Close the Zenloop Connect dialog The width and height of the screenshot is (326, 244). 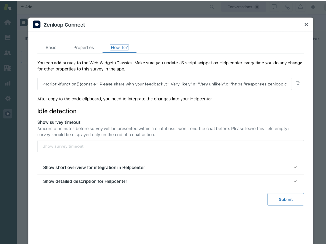click(x=306, y=24)
